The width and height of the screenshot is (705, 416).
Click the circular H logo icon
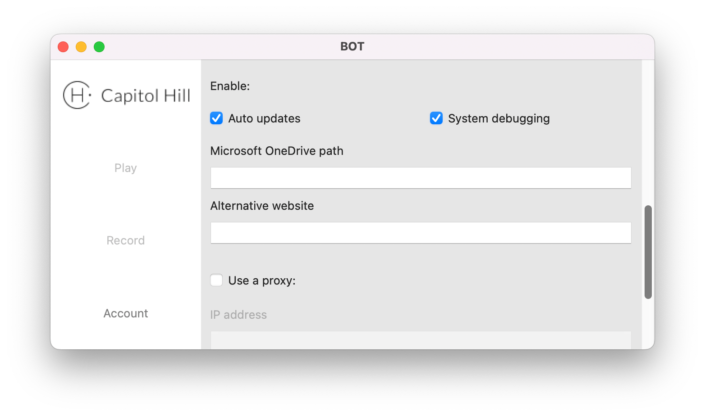[x=77, y=95]
